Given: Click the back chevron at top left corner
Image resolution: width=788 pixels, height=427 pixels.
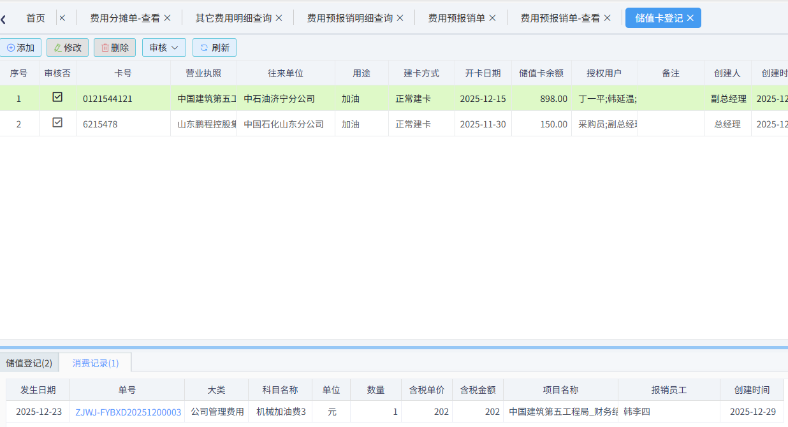Looking at the screenshot, I should point(4,19).
